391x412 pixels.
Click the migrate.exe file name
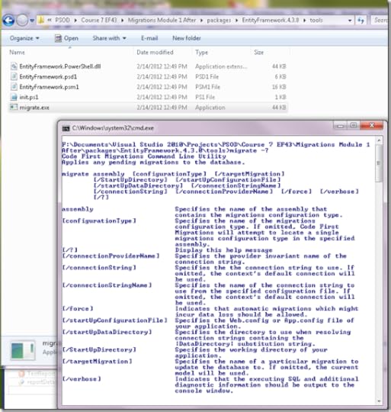click(34, 108)
